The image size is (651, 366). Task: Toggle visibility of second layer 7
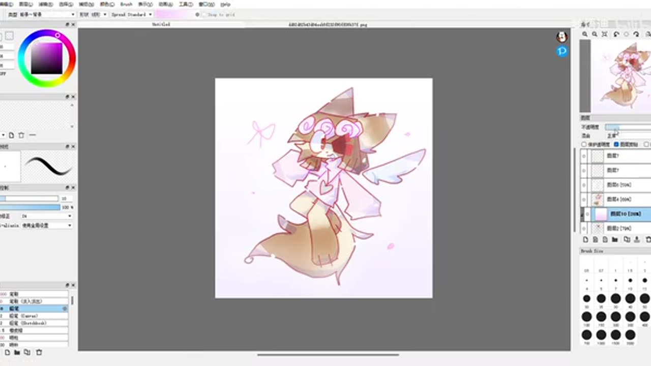pos(584,170)
